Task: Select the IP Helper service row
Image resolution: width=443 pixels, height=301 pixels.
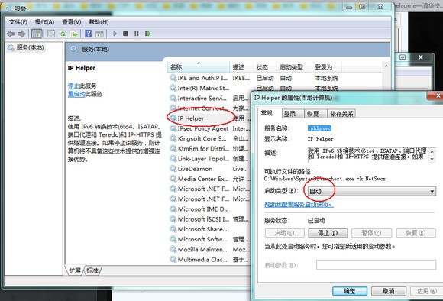Action: pos(209,118)
